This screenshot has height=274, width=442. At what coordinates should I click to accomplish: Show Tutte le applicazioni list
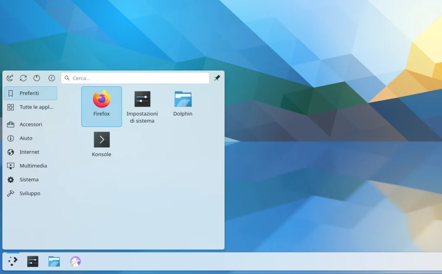click(x=30, y=107)
